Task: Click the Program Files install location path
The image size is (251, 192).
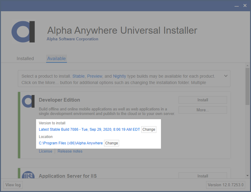Action: coord(71,143)
